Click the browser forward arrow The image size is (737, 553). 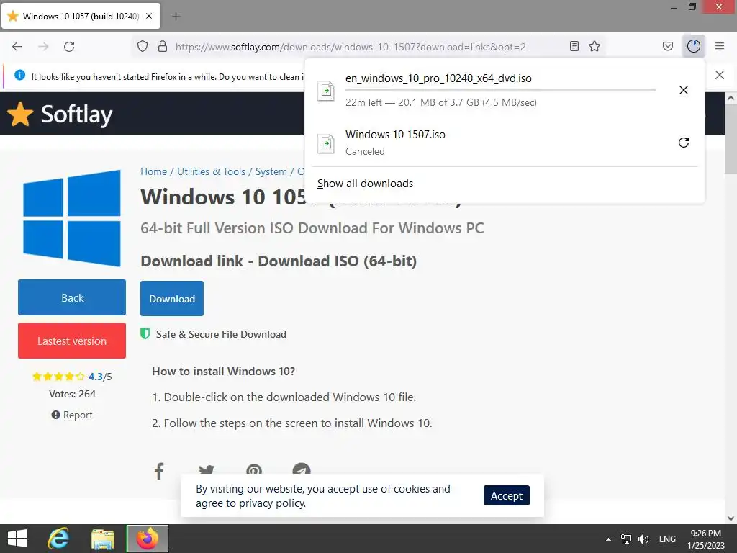point(43,47)
